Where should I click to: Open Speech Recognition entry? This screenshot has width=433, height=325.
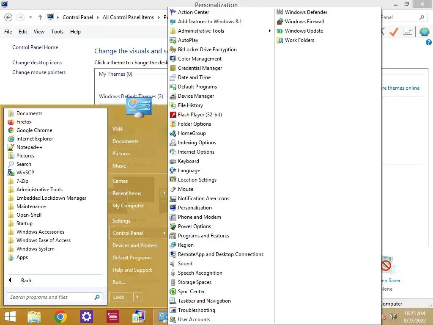(x=200, y=273)
